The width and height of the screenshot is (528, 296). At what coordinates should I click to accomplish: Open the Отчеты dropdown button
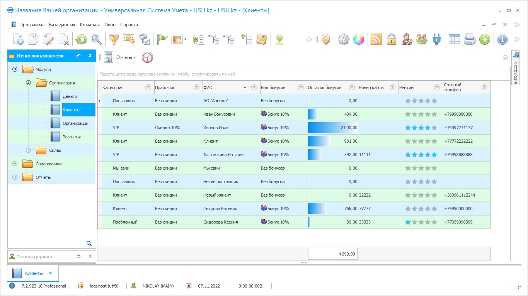point(126,57)
